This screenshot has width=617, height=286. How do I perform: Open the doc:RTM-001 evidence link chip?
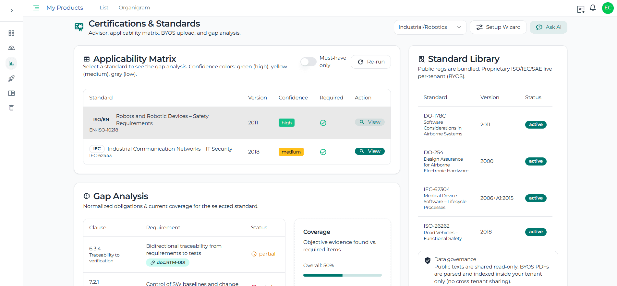click(x=168, y=262)
